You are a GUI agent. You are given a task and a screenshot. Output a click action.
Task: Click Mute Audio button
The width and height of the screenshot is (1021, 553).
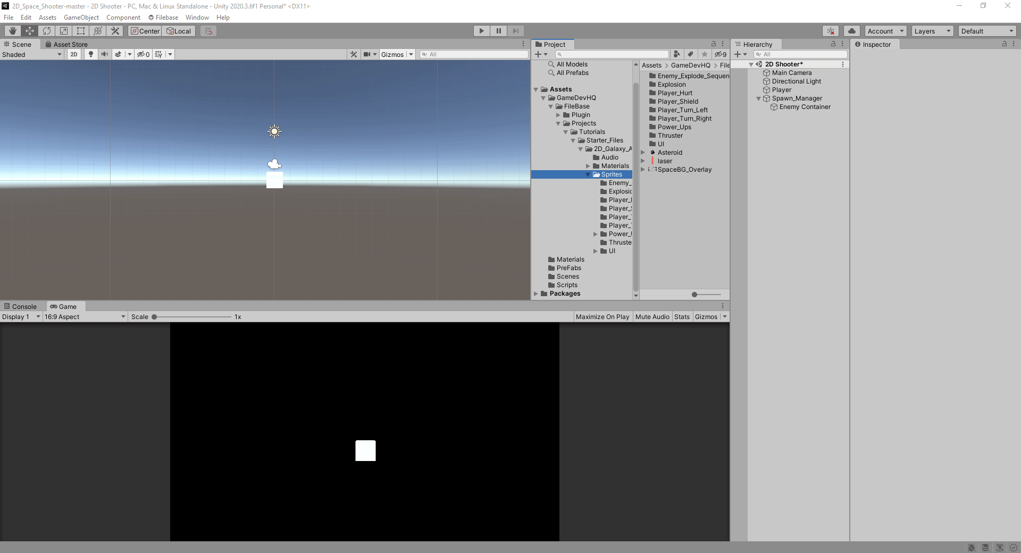(652, 316)
